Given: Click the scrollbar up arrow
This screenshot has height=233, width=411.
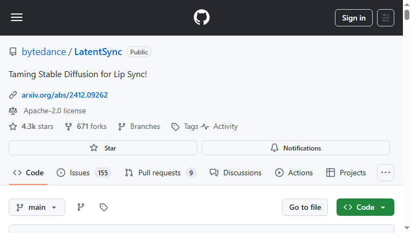Looking at the screenshot, I should pyautogui.click(x=407, y=4).
